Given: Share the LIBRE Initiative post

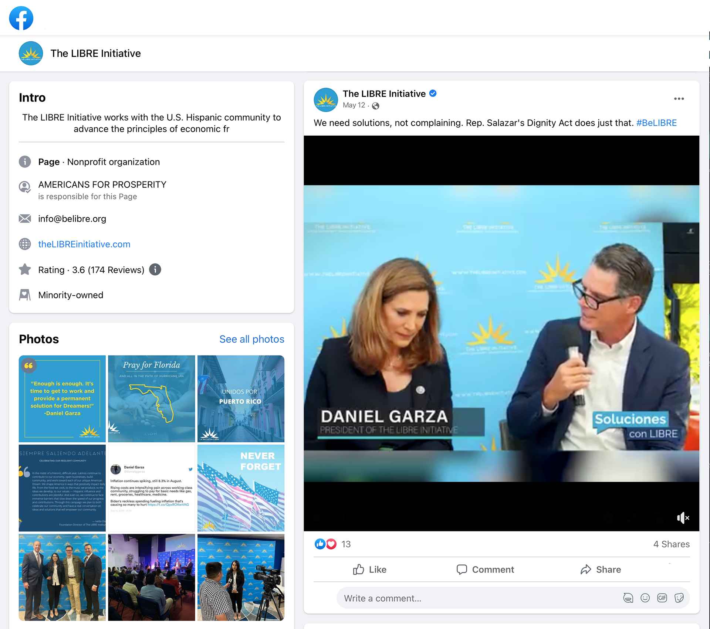Looking at the screenshot, I should click(601, 569).
